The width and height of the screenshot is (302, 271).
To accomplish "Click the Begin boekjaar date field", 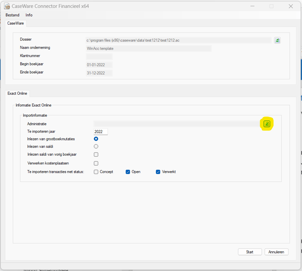I will (99, 65).
